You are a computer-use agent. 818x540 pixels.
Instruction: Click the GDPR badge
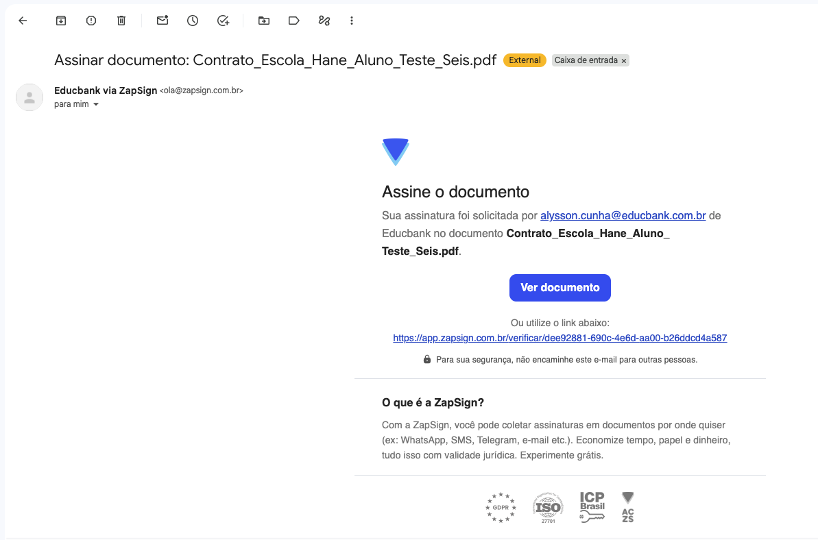501,507
